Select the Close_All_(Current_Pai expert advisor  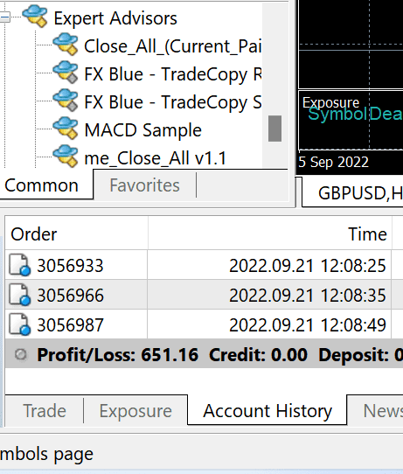point(172,46)
